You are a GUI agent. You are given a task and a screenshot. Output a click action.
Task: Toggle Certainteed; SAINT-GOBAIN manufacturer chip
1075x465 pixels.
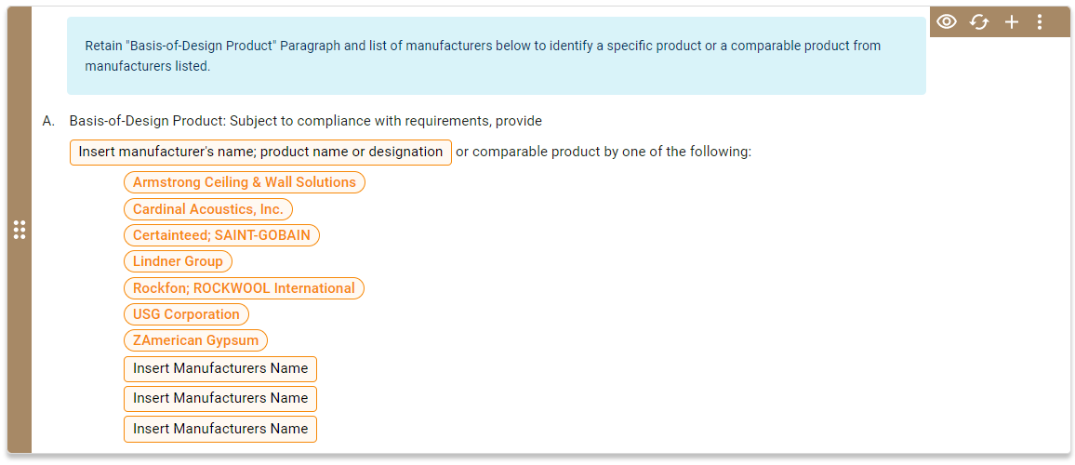[221, 235]
